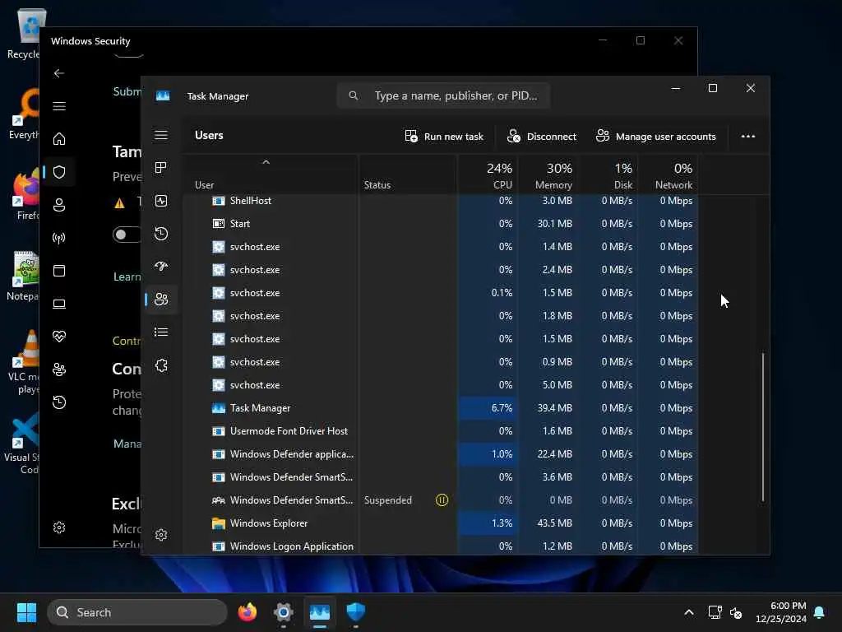Select the ShellHost process row

tap(441, 201)
